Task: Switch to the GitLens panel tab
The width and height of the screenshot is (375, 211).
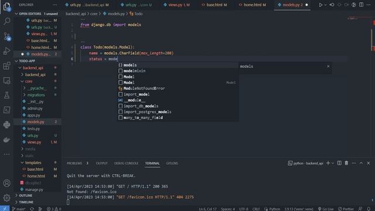Action: click(x=172, y=163)
